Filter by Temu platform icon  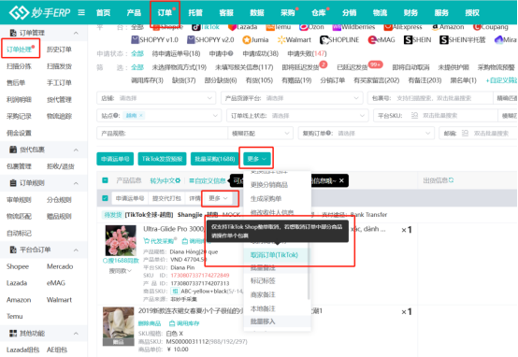click(270, 27)
